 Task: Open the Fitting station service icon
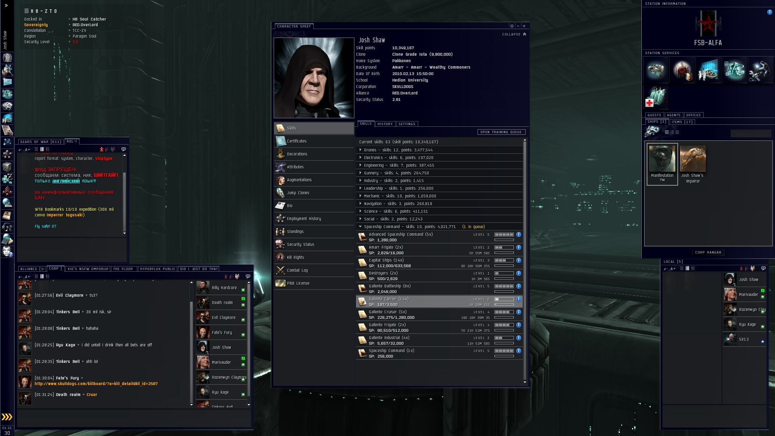point(735,70)
